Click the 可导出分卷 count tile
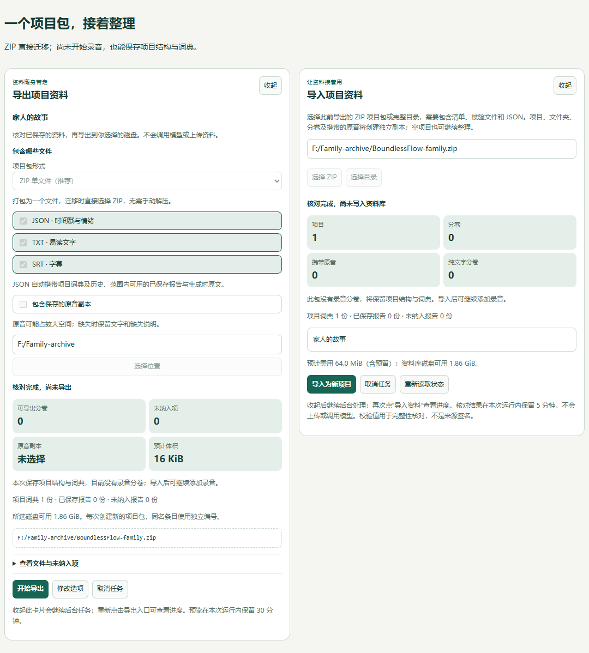This screenshot has width=589, height=653. tap(79, 416)
